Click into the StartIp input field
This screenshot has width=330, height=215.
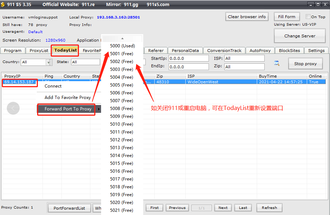coord(188,58)
